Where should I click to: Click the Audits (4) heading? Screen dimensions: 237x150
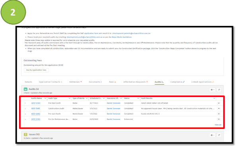34,89
